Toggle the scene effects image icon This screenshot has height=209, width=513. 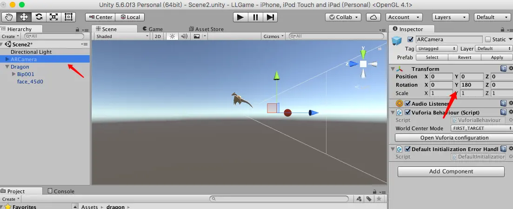pos(197,36)
